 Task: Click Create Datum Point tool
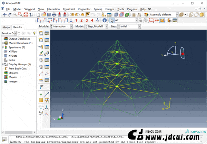pyautogui.click(x=41, y=107)
